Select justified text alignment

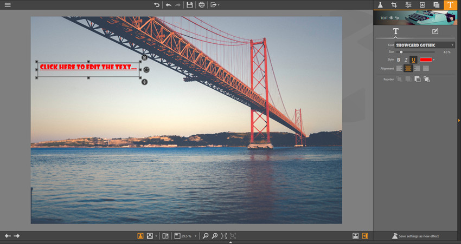tap(426, 68)
